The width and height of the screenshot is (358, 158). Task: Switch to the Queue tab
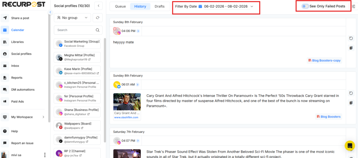click(x=120, y=6)
